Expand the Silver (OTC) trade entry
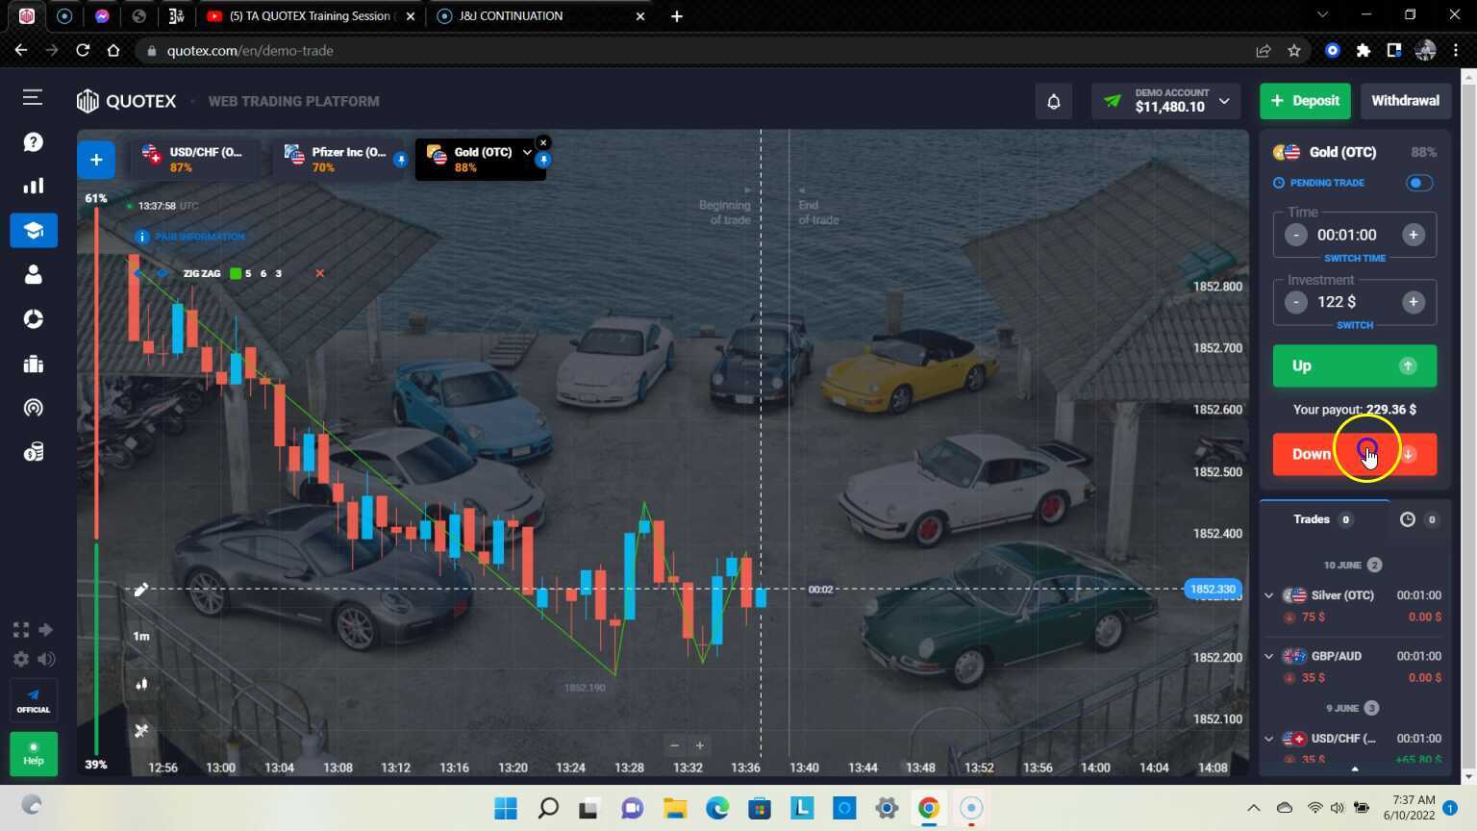The height and width of the screenshot is (831, 1477). click(x=1269, y=595)
